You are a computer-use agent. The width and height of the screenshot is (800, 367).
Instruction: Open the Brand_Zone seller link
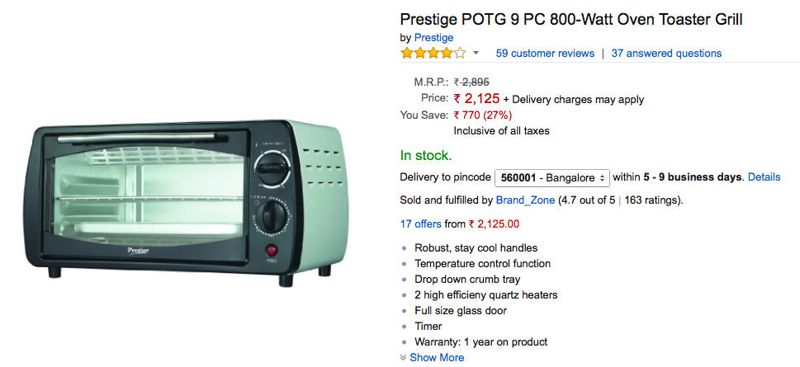click(x=525, y=200)
